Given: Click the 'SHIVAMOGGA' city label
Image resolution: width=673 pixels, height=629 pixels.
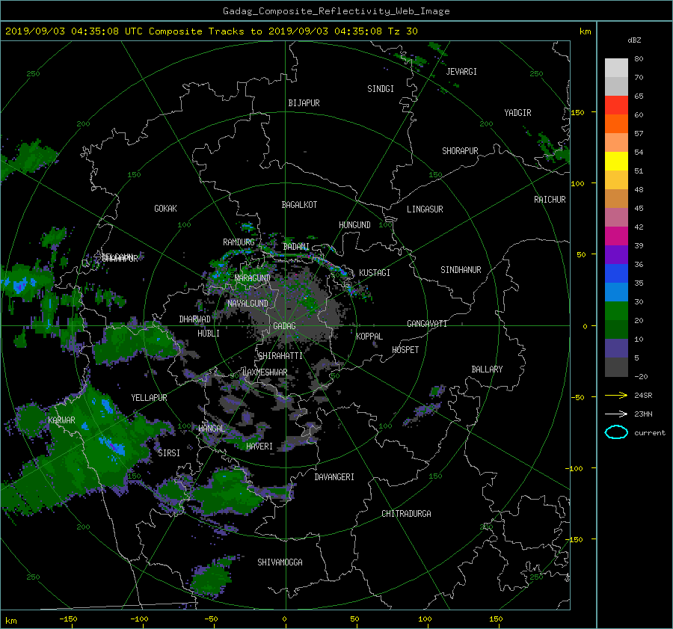Looking at the screenshot, I should 280,562.
